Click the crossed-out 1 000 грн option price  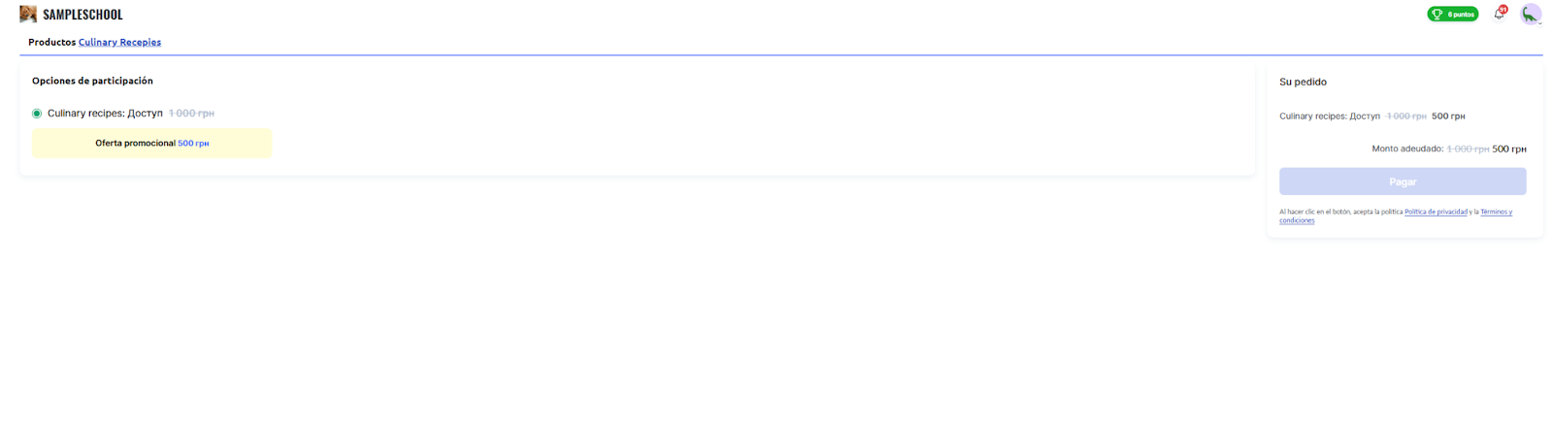[x=191, y=114]
